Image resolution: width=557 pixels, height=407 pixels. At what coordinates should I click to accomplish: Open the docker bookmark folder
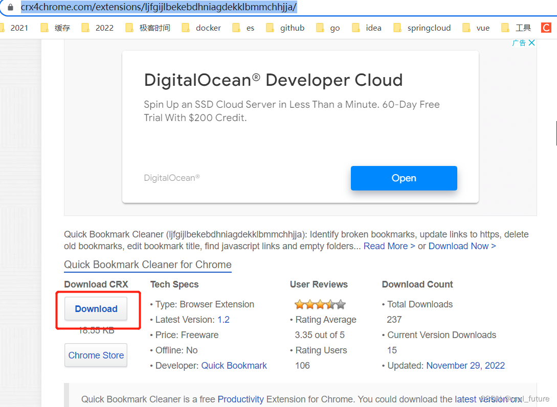tap(202, 28)
